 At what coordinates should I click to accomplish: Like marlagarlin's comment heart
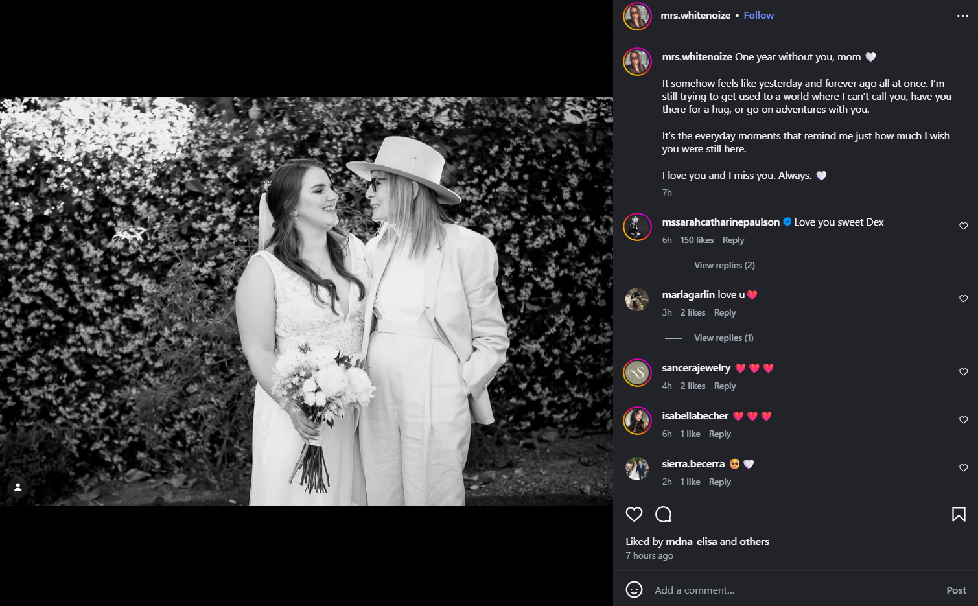pos(963,299)
